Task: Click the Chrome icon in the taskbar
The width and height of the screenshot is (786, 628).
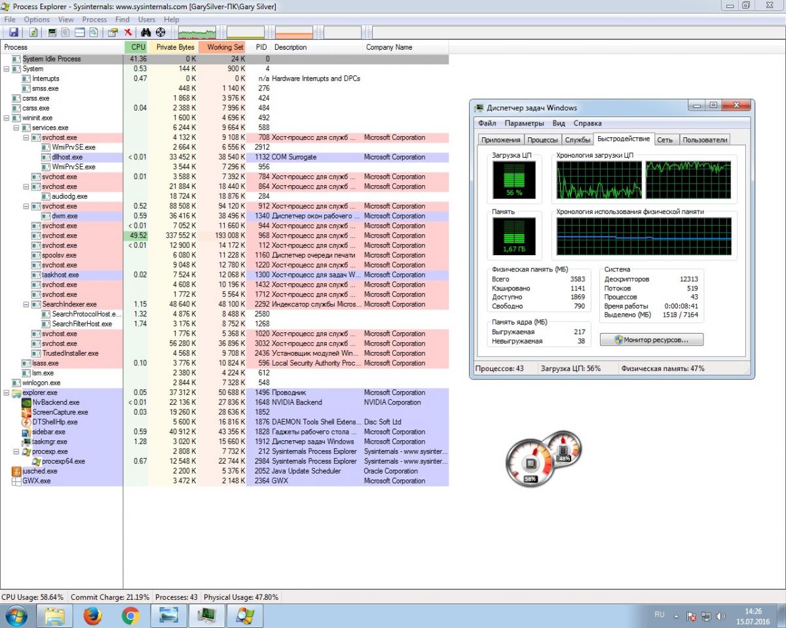Action: 131,616
